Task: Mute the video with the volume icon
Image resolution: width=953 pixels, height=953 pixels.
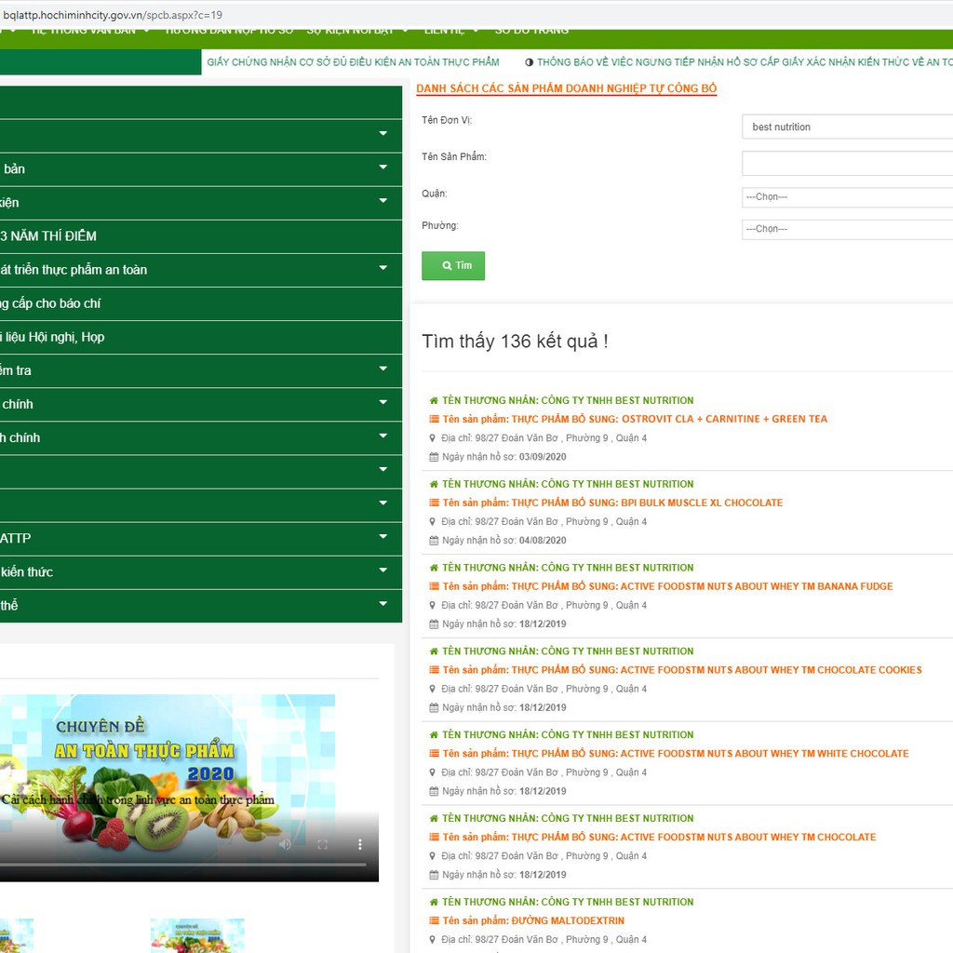Action: 285,844
